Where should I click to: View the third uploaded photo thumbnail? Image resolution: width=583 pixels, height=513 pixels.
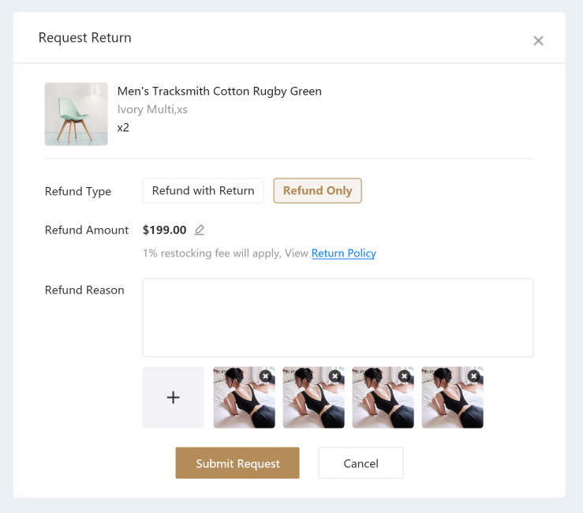(x=379, y=404)
